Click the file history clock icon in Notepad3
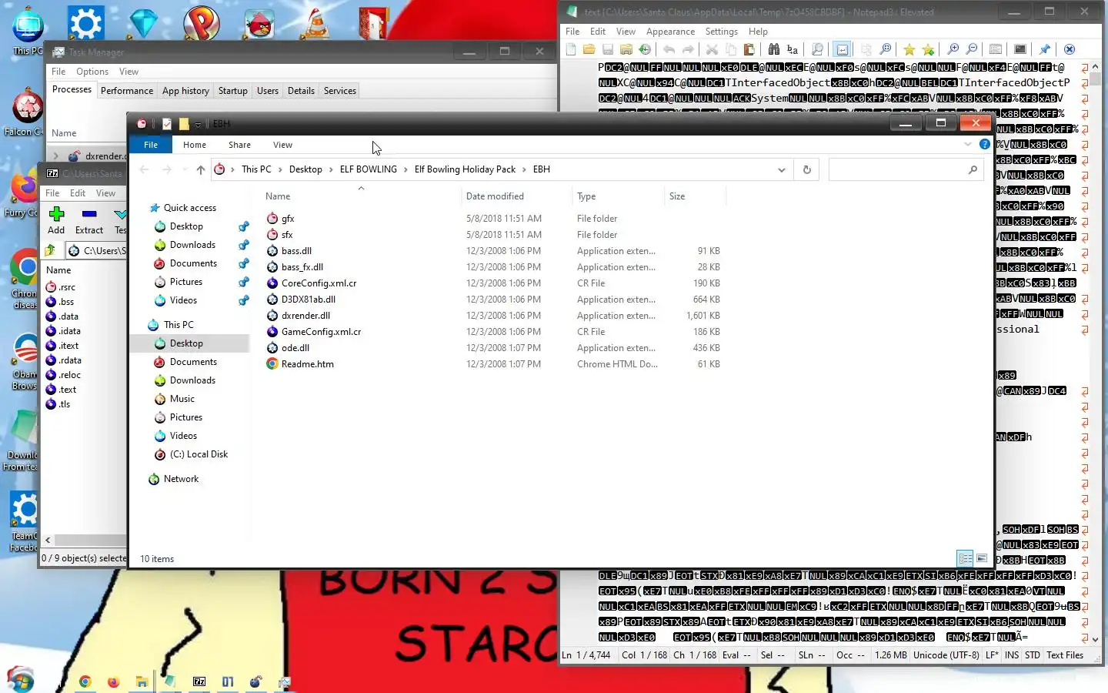Screen dimensions: 1108x693 (645, 49)
